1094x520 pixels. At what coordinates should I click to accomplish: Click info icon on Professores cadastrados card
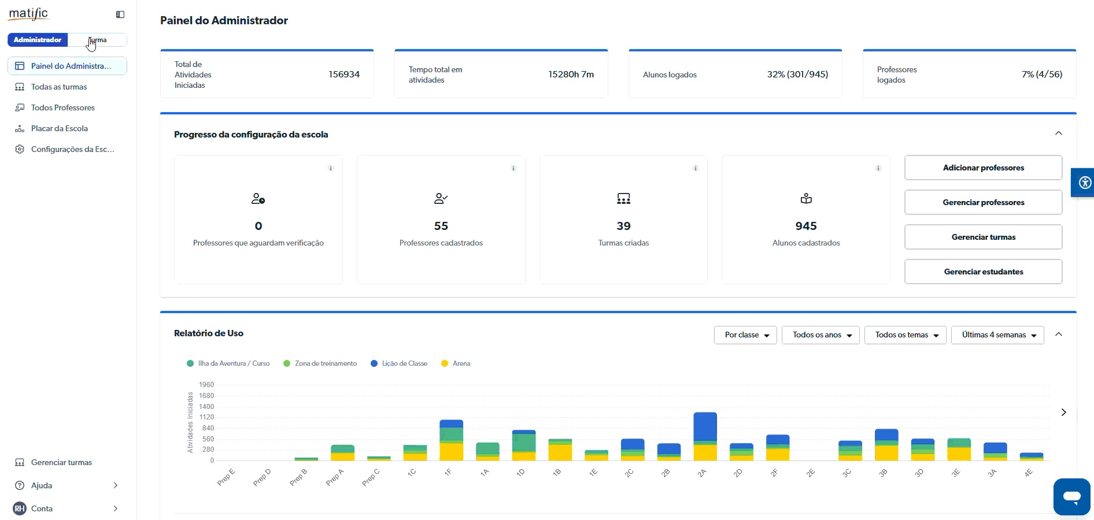[513, 169]
